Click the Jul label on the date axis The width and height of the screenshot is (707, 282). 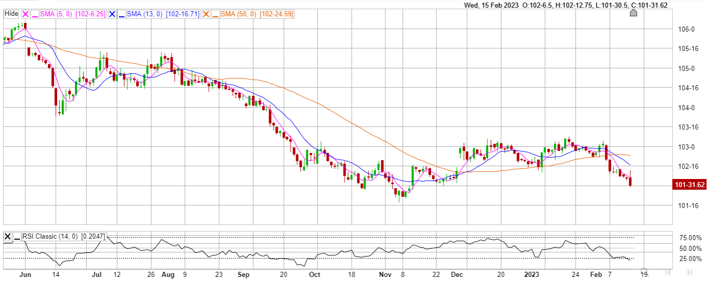click(97, 274)
